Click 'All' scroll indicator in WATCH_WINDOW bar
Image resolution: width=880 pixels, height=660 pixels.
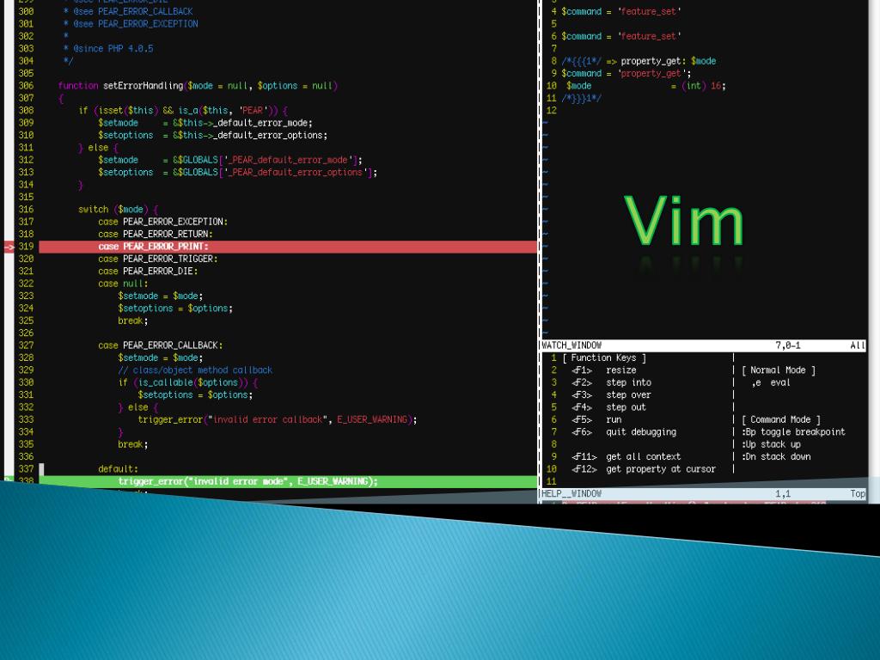pyautogui.click(x=858, y=345)
